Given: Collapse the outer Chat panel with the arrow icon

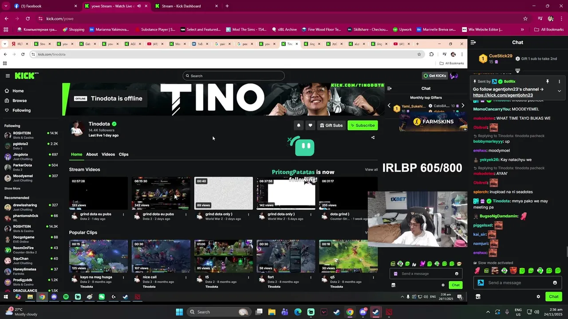Looking at the screenshot, I should (x=473, y=43).
